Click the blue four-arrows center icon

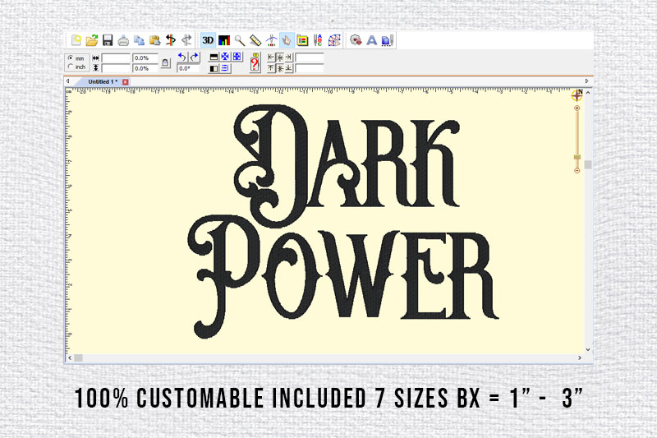225,57
